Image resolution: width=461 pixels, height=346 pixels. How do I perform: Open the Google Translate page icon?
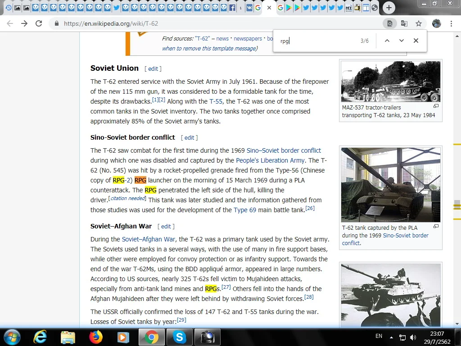tap(404, 23)
